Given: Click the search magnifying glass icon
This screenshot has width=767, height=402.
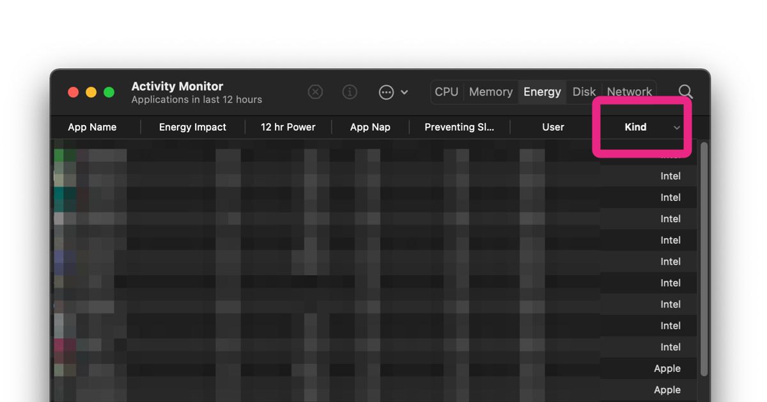Looking at the screenshot, I should (x=685, y=92).
